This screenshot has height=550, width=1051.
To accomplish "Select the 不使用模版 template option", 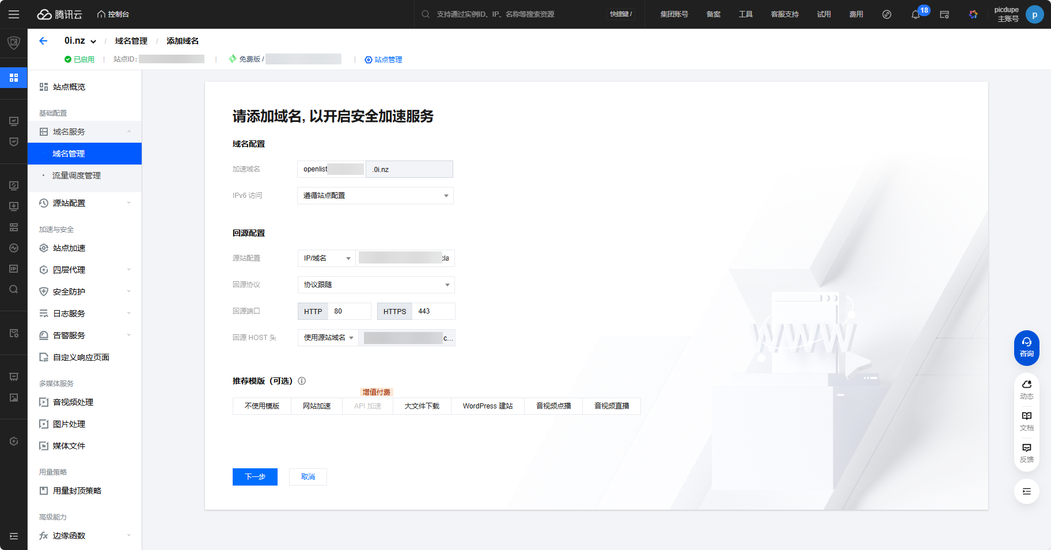I will [x=262, y=406].
